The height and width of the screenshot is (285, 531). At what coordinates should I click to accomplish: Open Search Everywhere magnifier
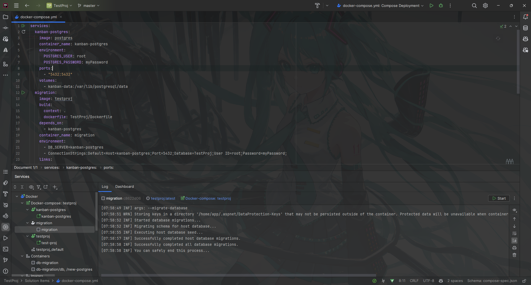[x=474, y=6]
